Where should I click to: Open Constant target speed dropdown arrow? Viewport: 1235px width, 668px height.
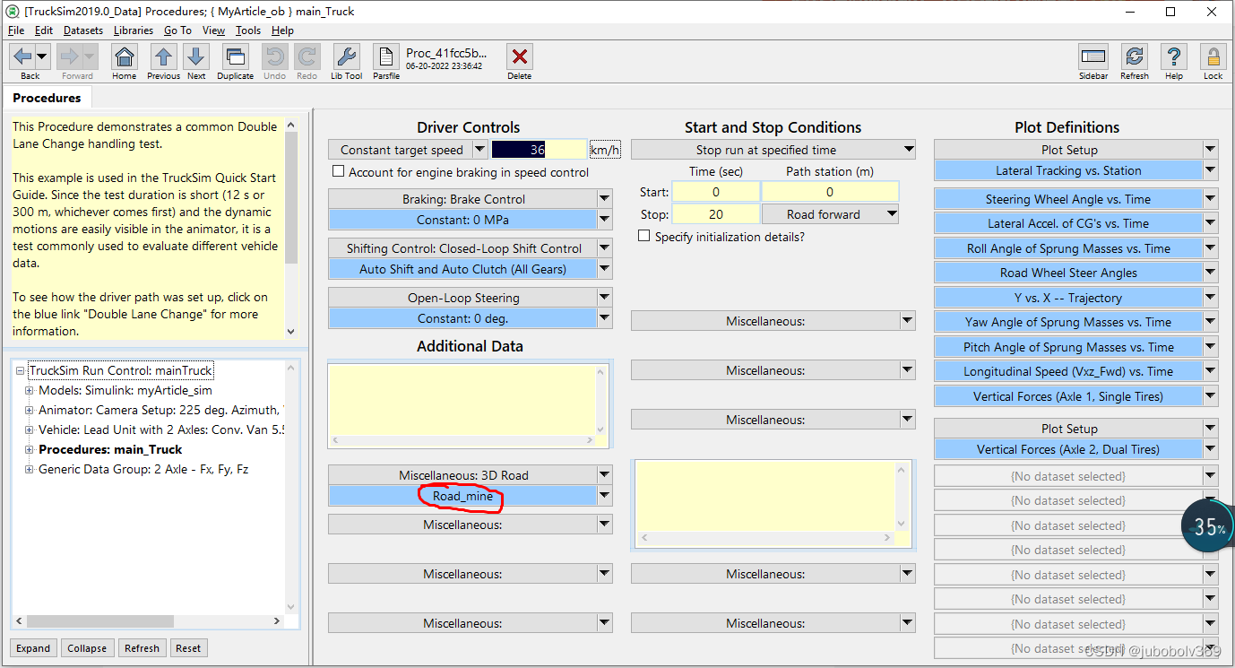tap(479, 150)
